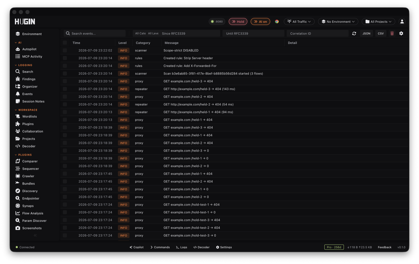419x264 pixels.
Task: Open the Sequencer plugin
Action: coord(30,169)
